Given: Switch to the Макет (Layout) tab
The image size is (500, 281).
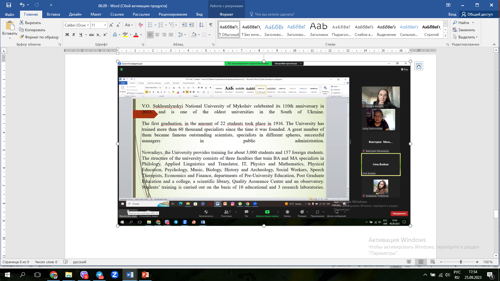Looking at the screenshot, I should click(x=96, y=14).
